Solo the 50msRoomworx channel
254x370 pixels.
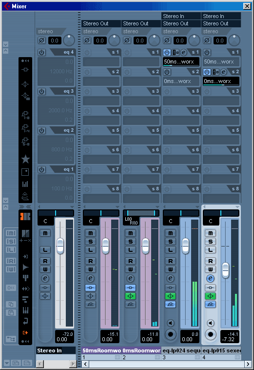(x=91, y=242)
